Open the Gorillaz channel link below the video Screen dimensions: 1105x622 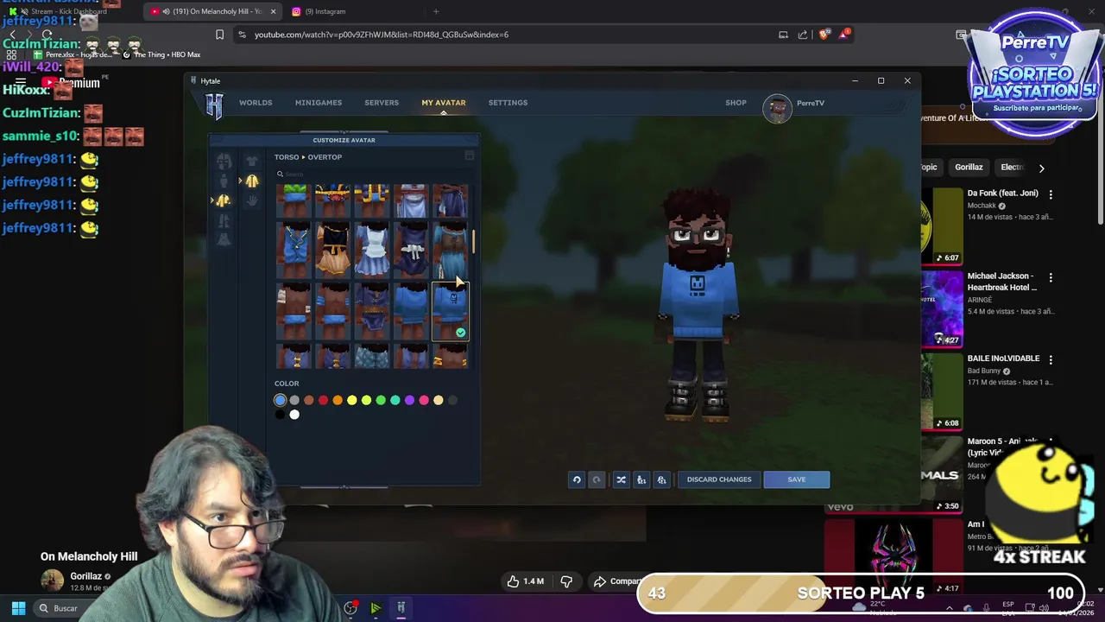point(86,576)
